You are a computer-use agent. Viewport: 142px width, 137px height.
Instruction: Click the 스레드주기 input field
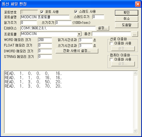98,17
